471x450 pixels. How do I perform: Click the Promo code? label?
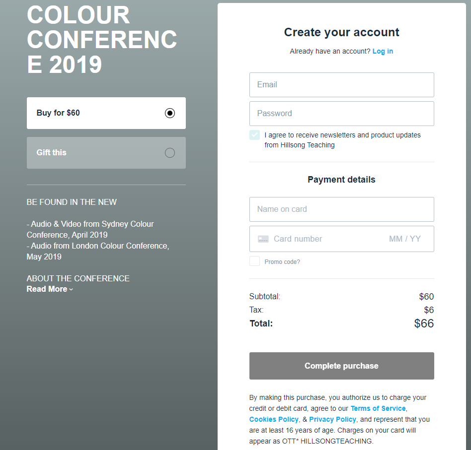pyautogui.click(x=282, y=262)
